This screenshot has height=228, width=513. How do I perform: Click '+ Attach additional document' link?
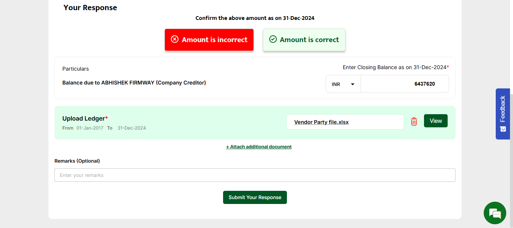(259, 147)
